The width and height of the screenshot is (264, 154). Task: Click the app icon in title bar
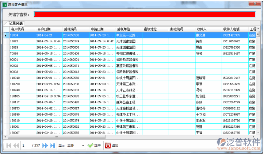[x=4, y=4]
